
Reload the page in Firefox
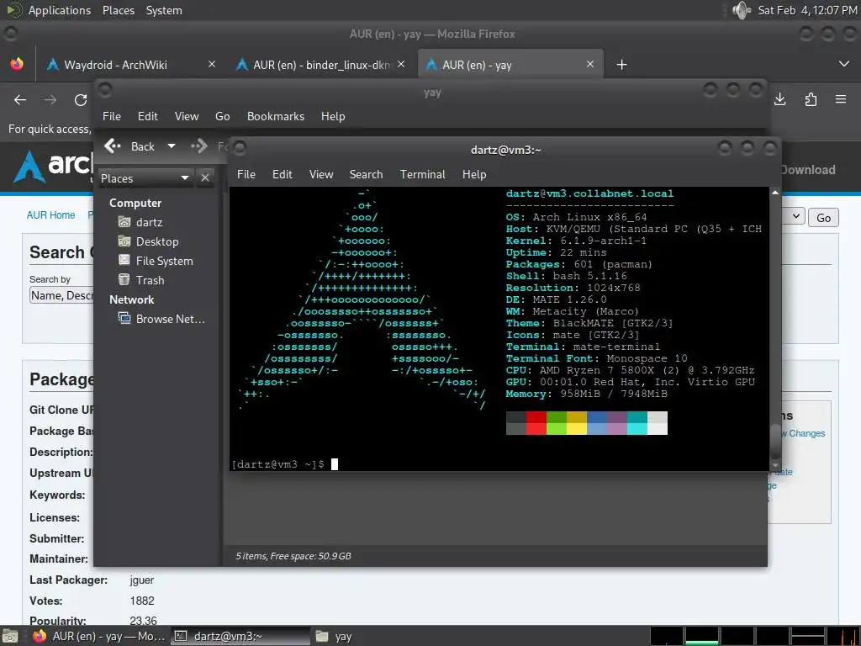(x=81, y=100)
